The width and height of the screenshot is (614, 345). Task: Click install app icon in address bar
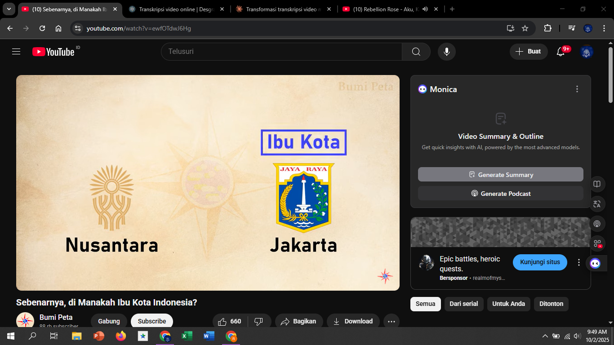point(510,28)
